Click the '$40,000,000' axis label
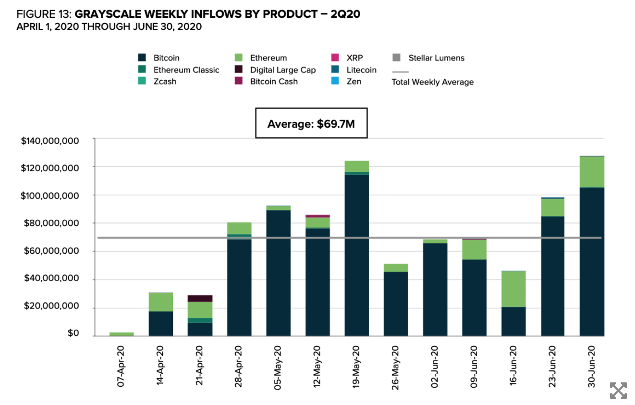Screen dimensions: 635x405 [52, 278]
